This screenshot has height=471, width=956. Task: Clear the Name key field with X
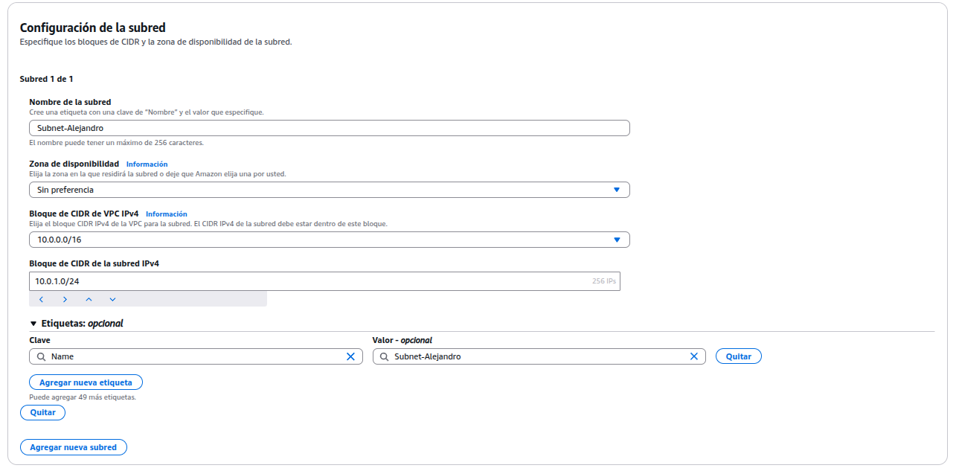pos(350,356)
